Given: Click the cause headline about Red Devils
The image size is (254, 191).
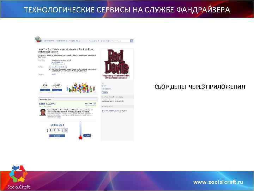Looking at the screenshot, I should 66,51.
